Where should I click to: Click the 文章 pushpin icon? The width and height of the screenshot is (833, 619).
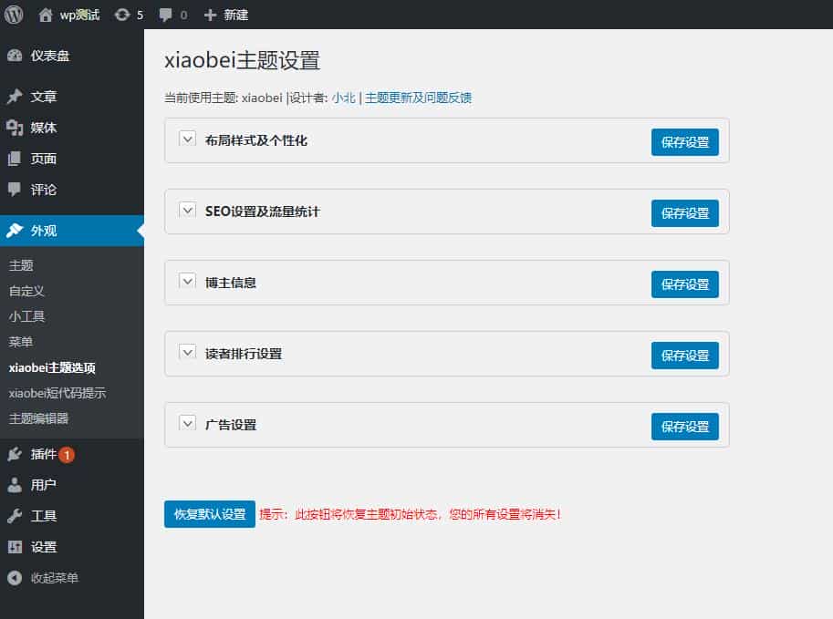coord(15,96)
